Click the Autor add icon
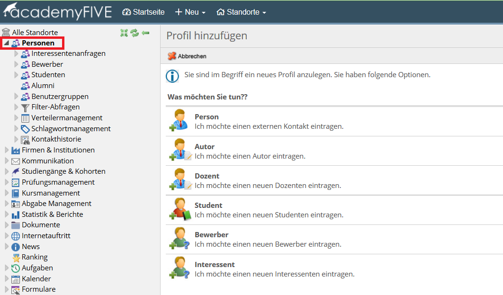Image resolution: width=503 pixels, height=295 pixels. [x=180, y=150]
